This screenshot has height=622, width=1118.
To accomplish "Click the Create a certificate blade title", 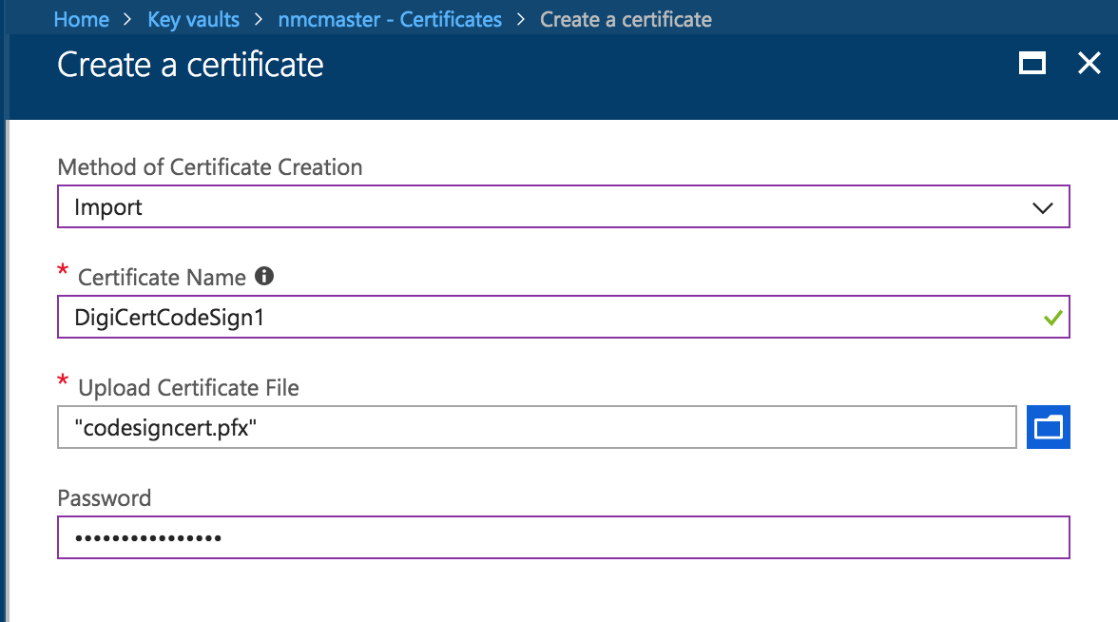I will tap(190, 65).
